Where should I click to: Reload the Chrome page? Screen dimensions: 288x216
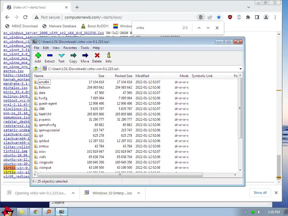[x=25, y=17]
